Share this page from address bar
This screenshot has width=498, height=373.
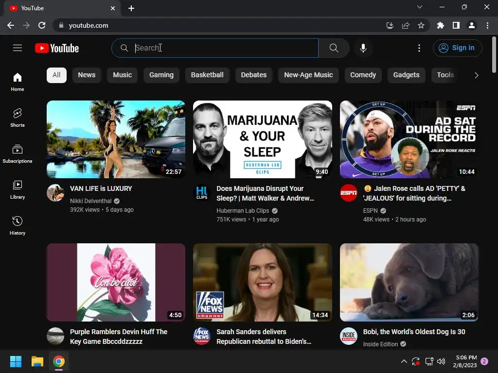(x=406, y=25)
